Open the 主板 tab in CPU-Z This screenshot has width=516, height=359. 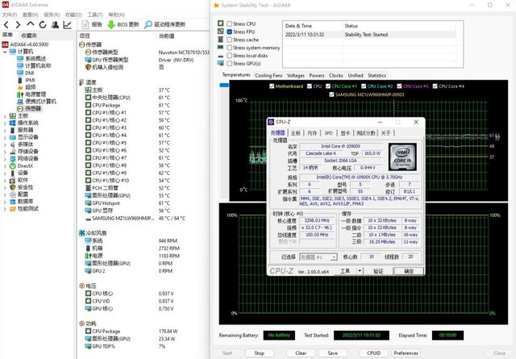coord(296,133)
